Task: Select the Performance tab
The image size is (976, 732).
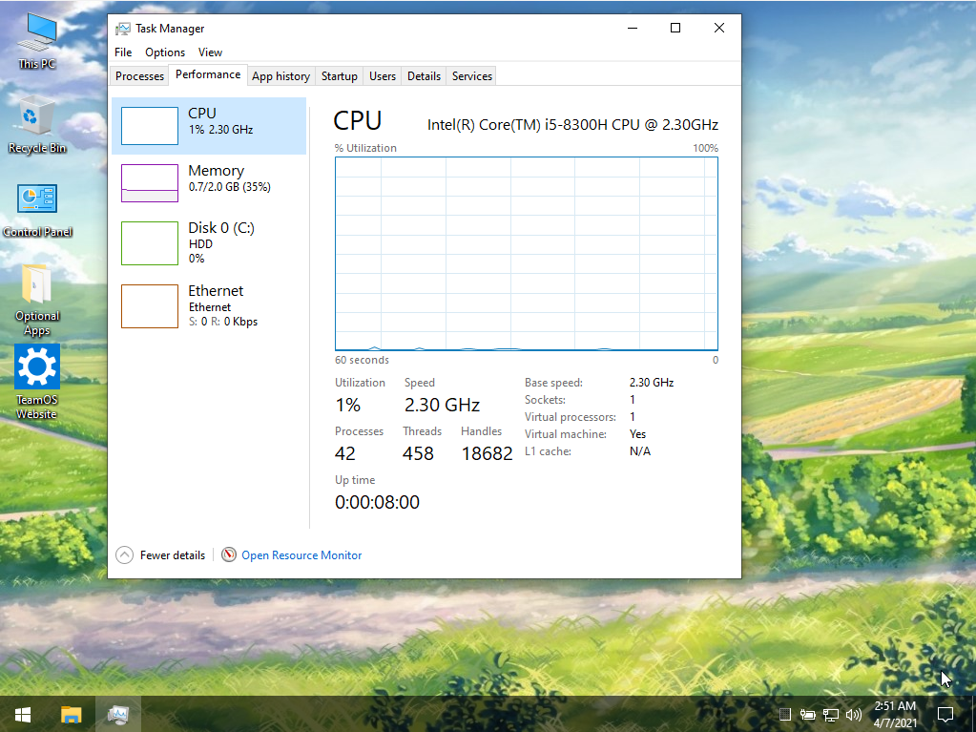Action: 208,74
